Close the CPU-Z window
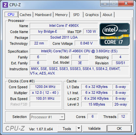The height and width of the screenshot is (135, 136). pyautogui.click(x=126, y=4)
